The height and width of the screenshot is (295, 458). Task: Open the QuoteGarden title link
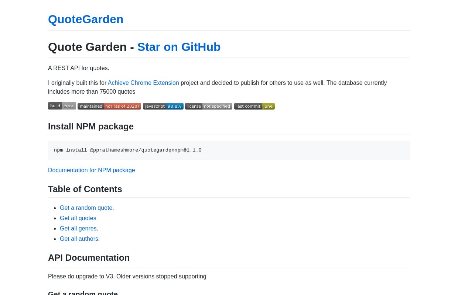pos(86,19)
